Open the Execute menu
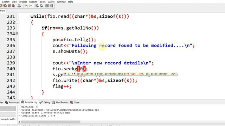Screen dimensions: 225x126 [33, 2]
